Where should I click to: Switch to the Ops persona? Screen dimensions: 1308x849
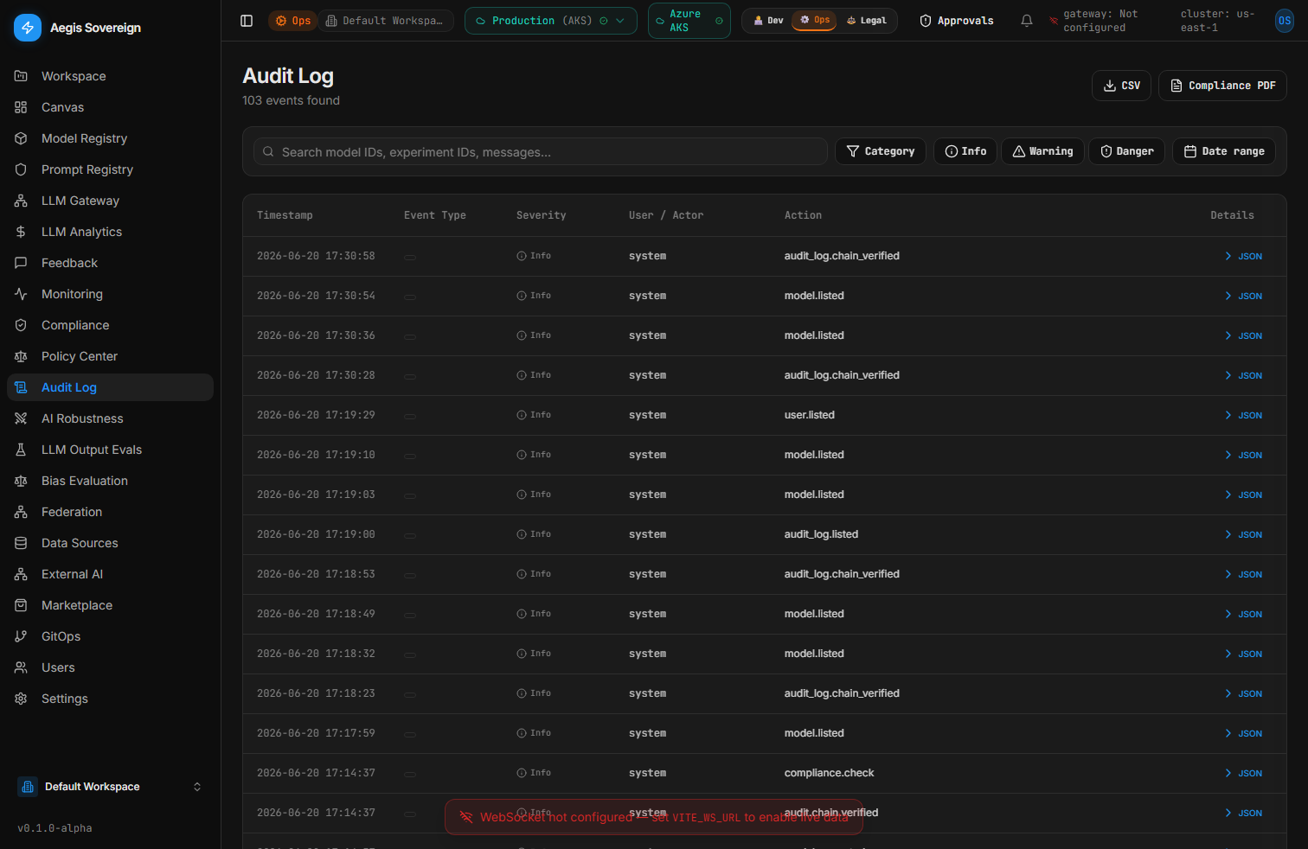tap(814, 20)
